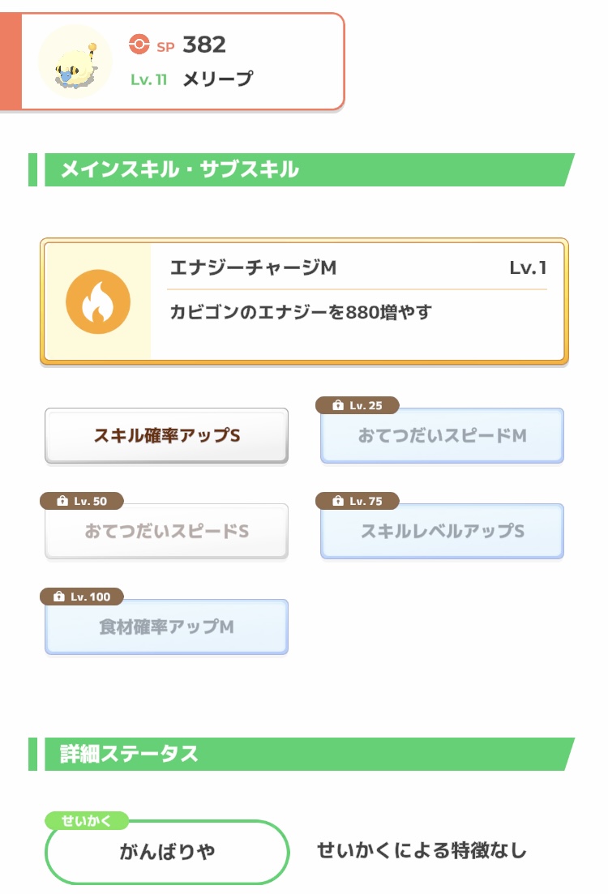Click the main skill Lv.1 indicator
This screenshot has width=608, height=894.
click(x=528, y=268)
